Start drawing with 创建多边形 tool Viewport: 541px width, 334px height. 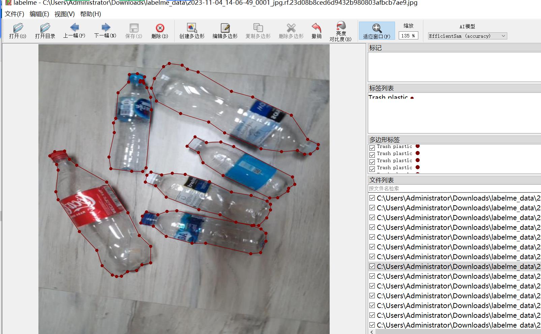(x=192, y=31)
